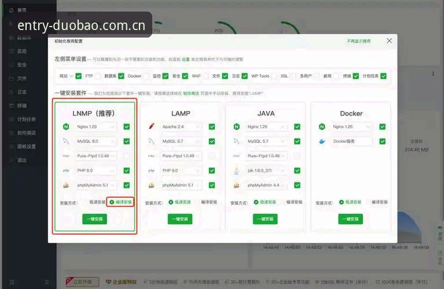This screenshot has height=289, width=444.
Task: Open Apache 2.4 version dropdown in LAMP card
Action: (x=181, y=127)
